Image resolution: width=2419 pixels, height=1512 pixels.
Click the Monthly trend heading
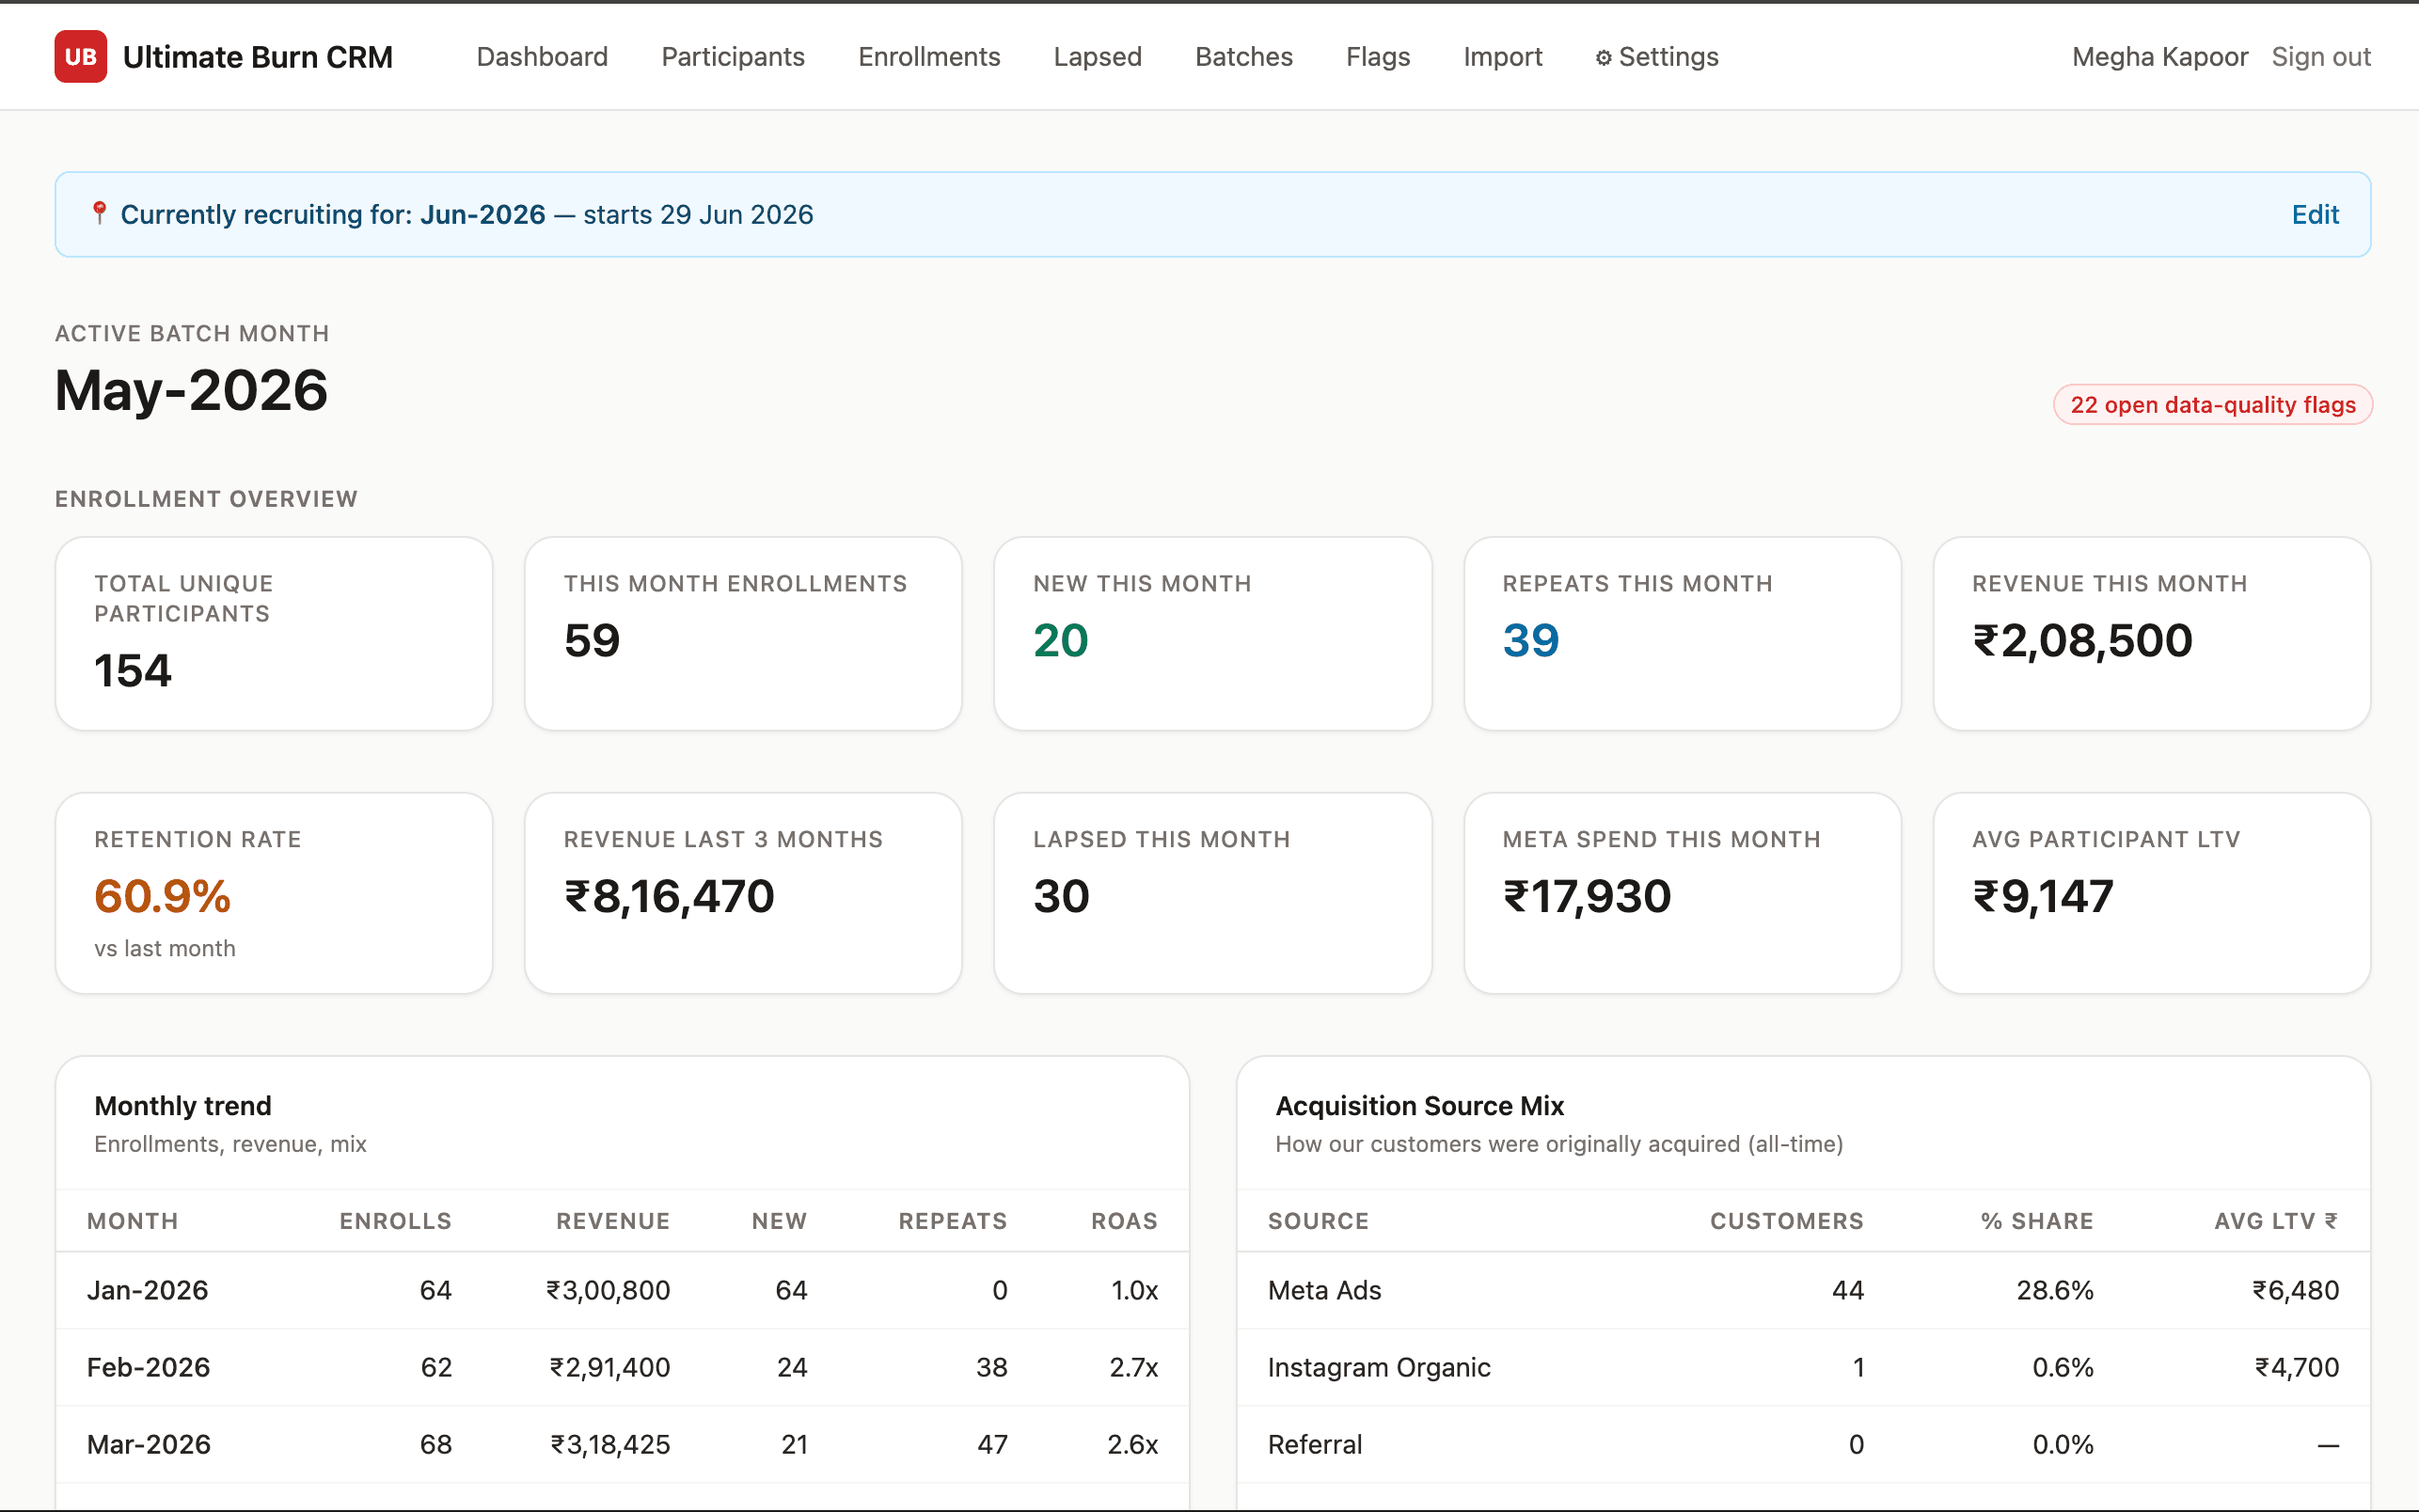coord(183,1106)
